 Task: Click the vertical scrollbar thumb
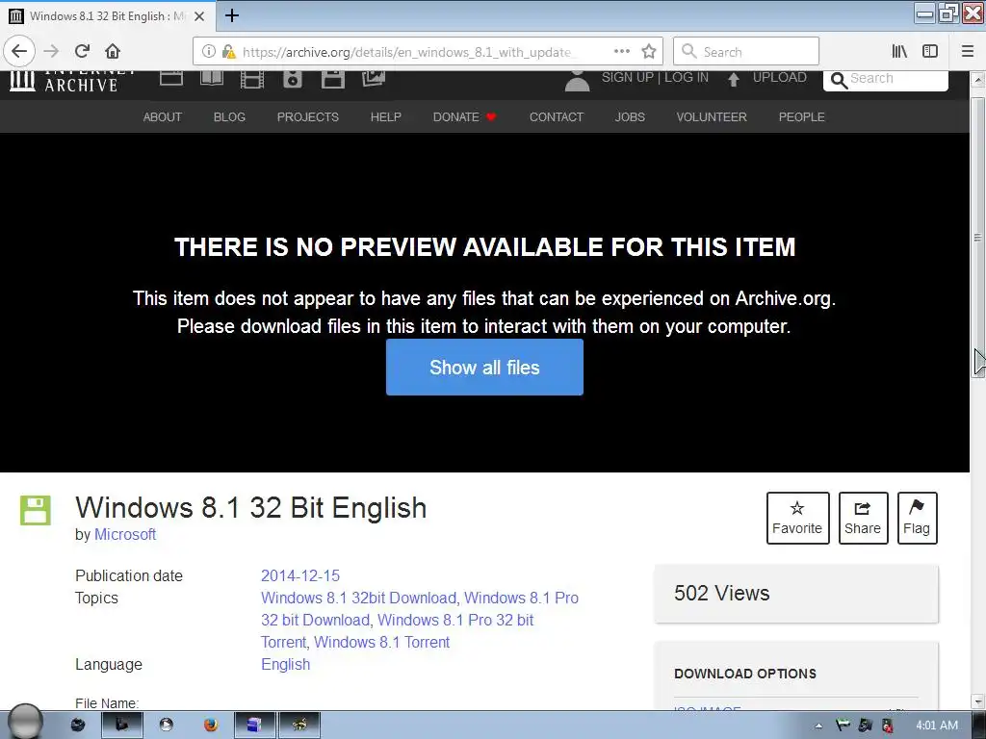point(978,237)
